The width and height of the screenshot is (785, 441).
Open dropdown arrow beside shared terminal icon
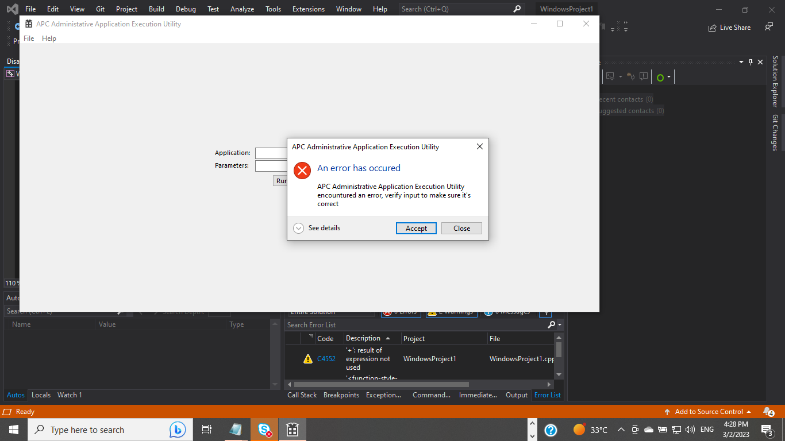coord(621,76)
